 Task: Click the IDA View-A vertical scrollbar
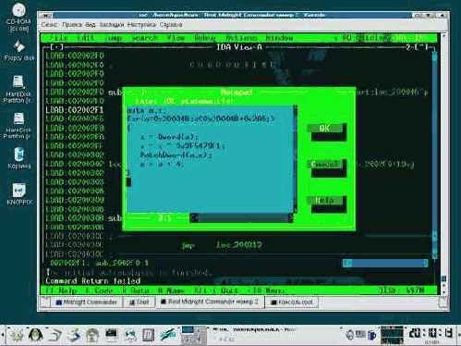[434, 155]
